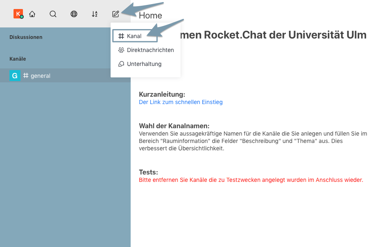Click the Tests heading
The height and width of the screenshot is (247, 376).
[148, 172]
